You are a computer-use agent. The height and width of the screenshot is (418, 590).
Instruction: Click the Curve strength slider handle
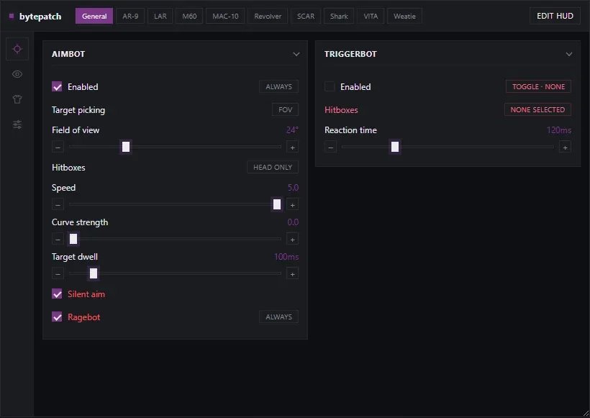(73, 239)
